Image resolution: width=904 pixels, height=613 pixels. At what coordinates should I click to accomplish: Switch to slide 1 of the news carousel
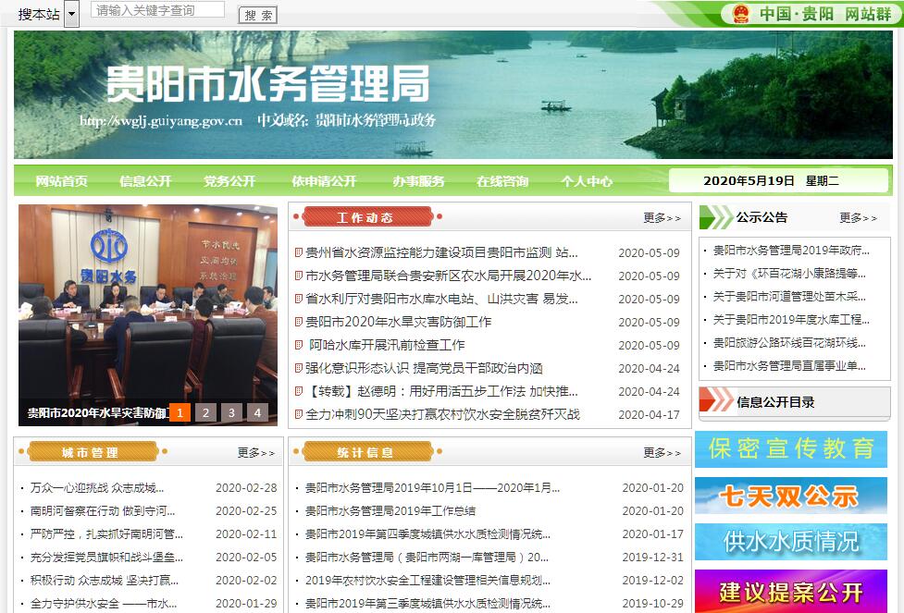(180, 412)
